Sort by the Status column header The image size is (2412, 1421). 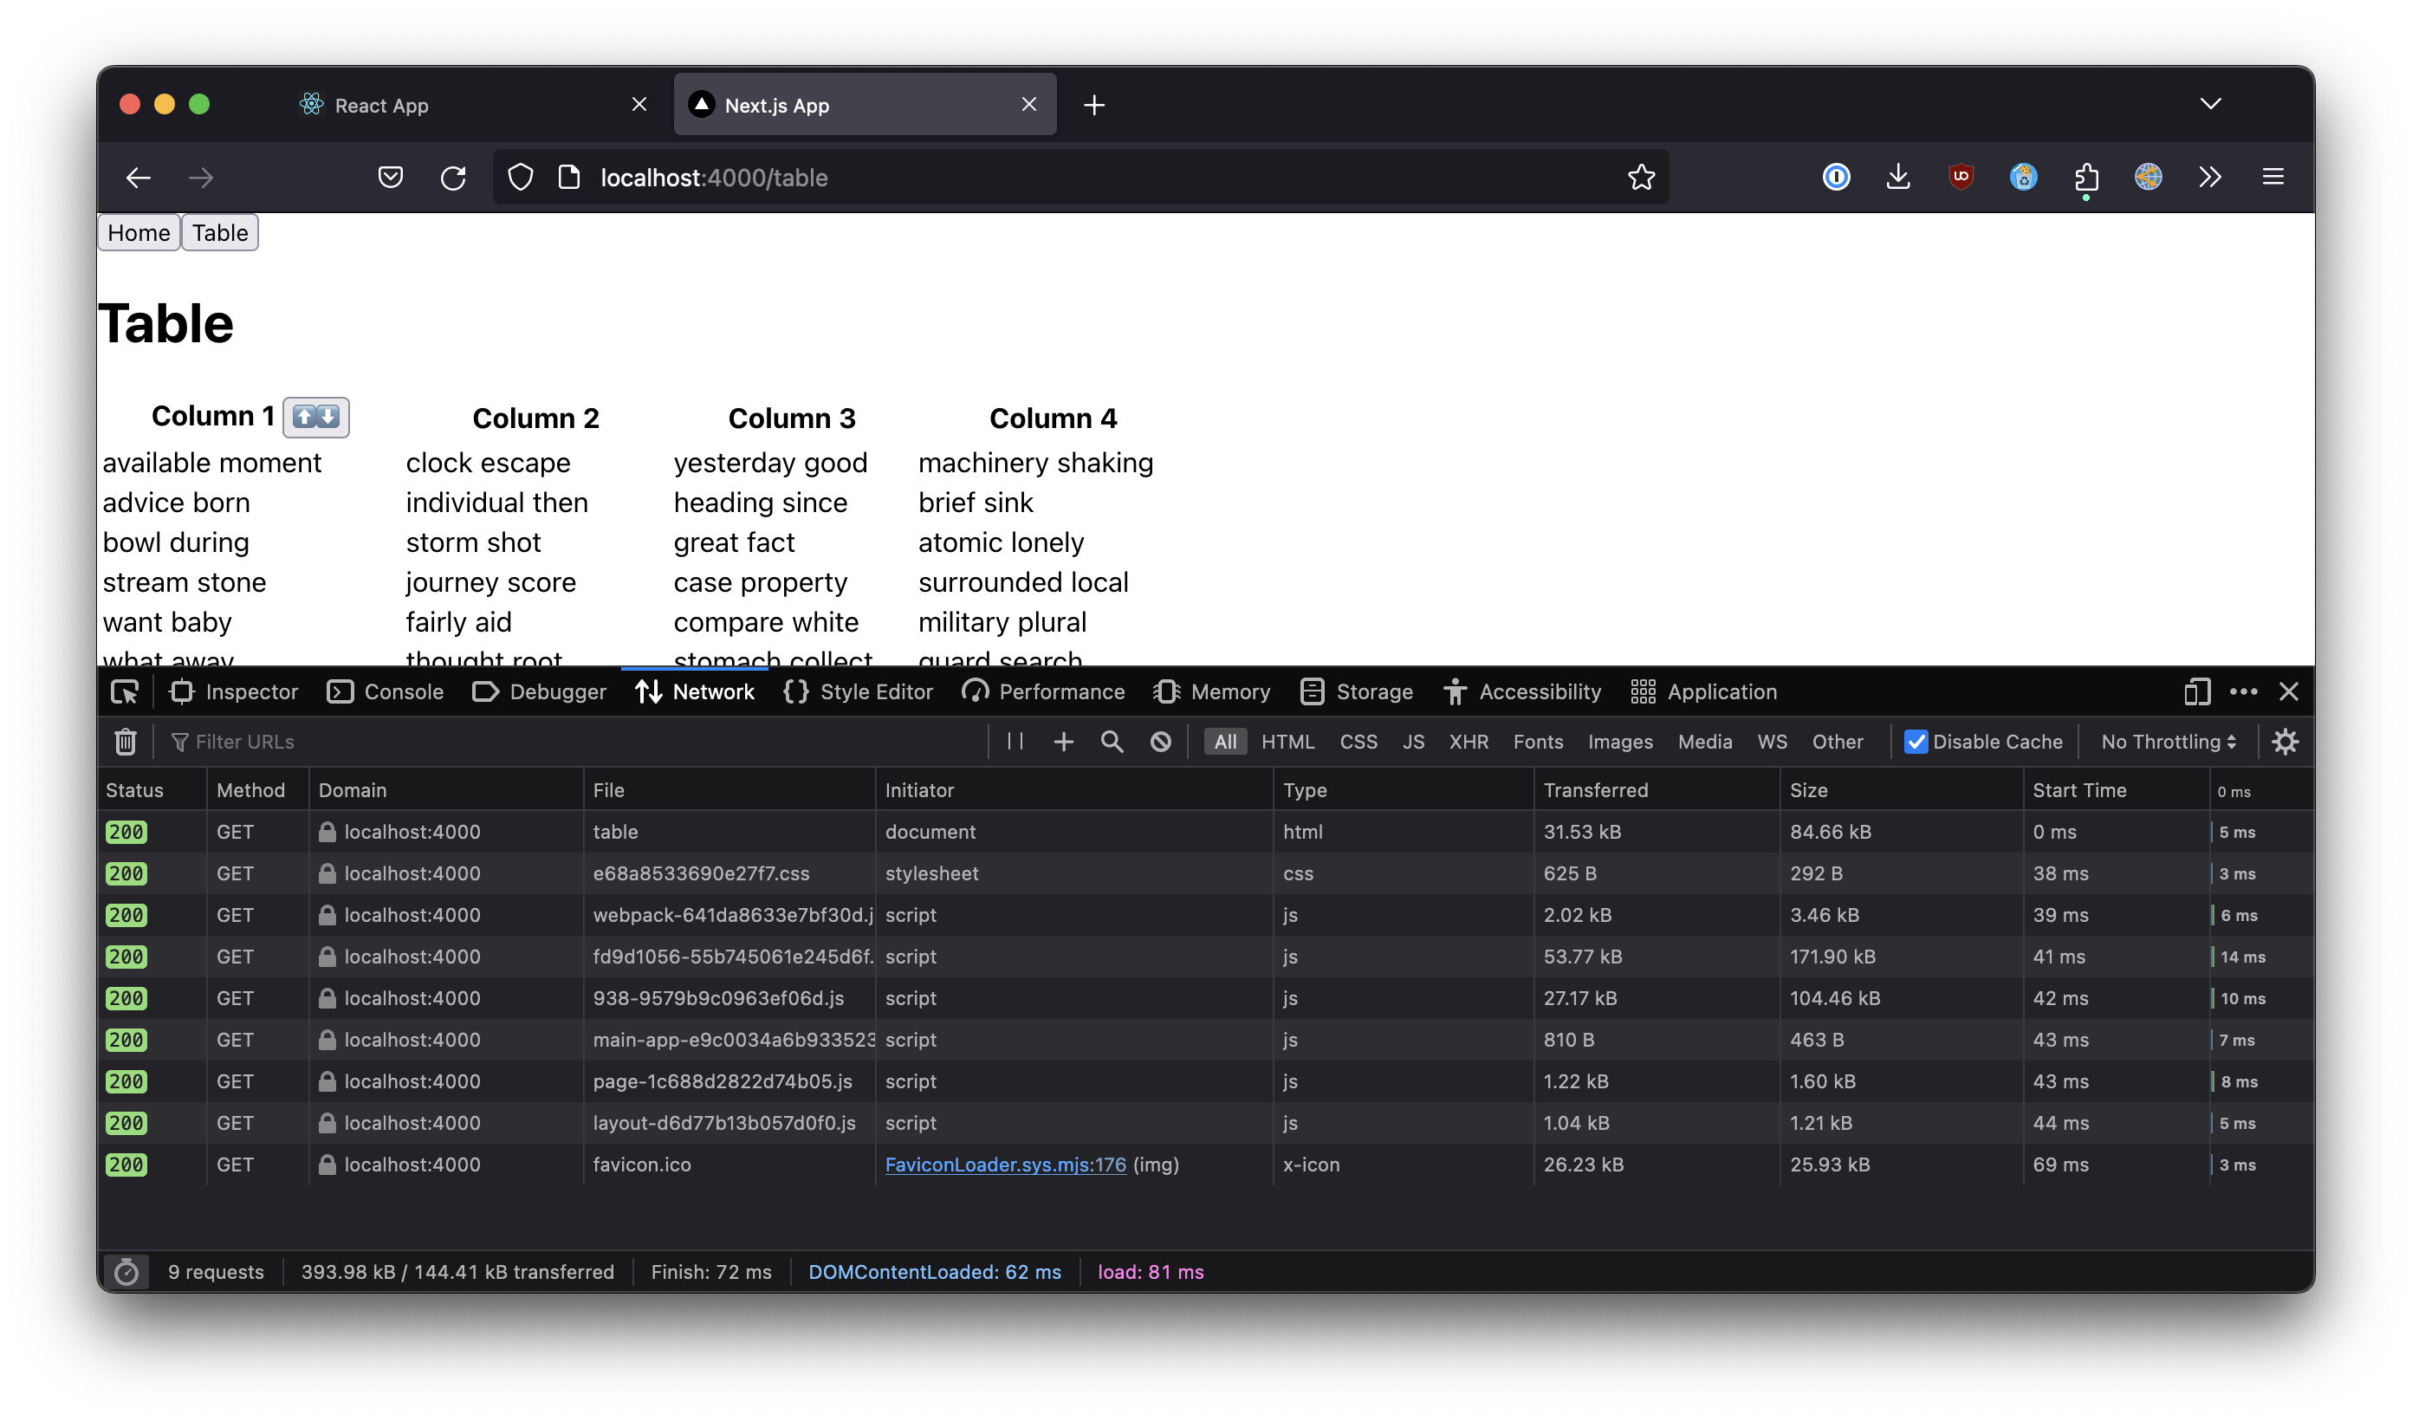click(152, 790)
